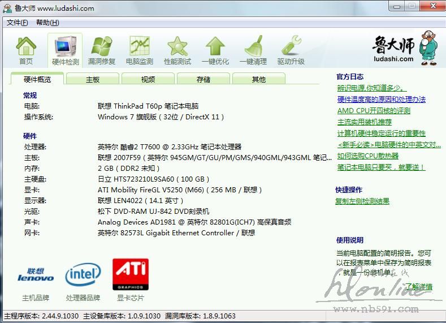Open the 文件(F) menu
This screenshot has height=323, width=446.
click(x=18, y=23)
